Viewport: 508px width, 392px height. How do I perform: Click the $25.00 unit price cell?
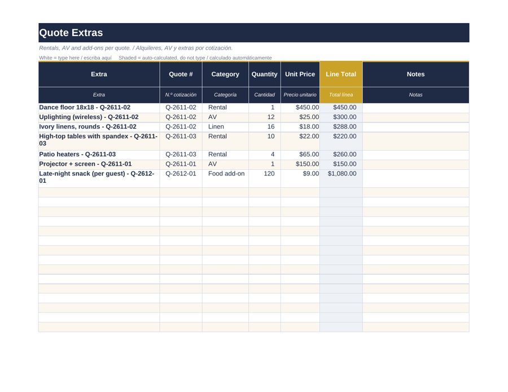[x=300, y=117]
